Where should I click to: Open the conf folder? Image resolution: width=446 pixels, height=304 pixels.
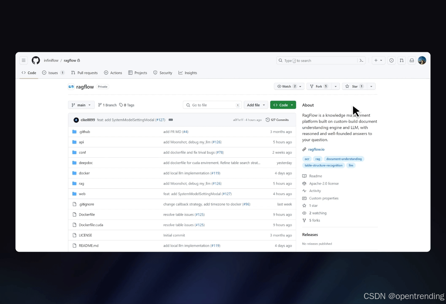[82, 152]
